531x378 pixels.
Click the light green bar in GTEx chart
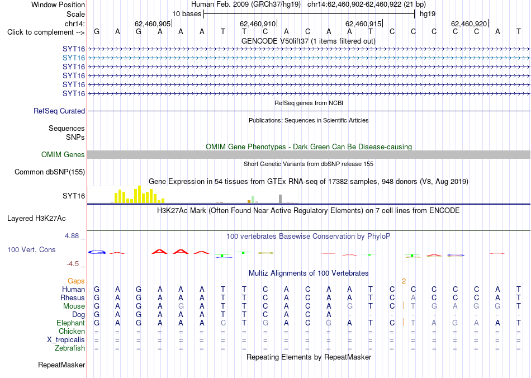pos(253,199)
